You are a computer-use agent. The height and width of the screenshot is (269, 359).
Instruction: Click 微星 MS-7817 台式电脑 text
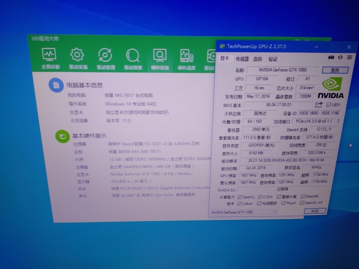pos(129,95)
